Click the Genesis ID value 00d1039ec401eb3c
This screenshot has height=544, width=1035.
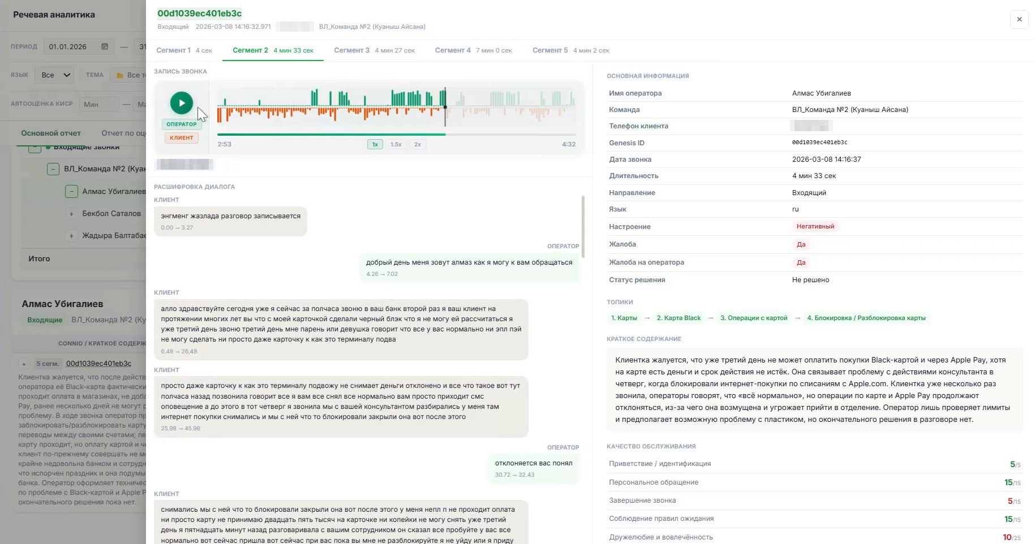coord(819,143)
